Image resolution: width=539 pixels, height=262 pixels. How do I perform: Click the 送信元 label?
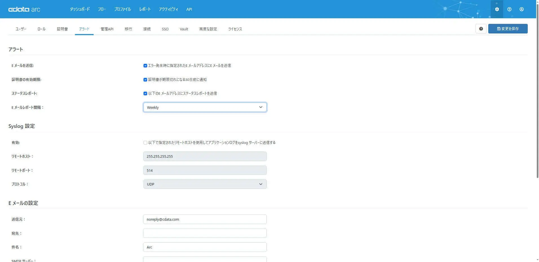tap(19, 219)
